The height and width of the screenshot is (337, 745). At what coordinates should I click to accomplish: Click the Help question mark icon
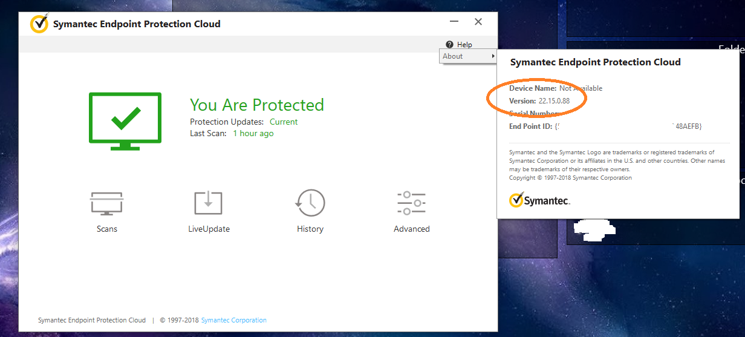(449, 45)
